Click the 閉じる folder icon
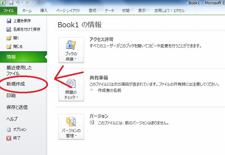Image resolution: width=225 pixels, height=155 pixels. 9,47
